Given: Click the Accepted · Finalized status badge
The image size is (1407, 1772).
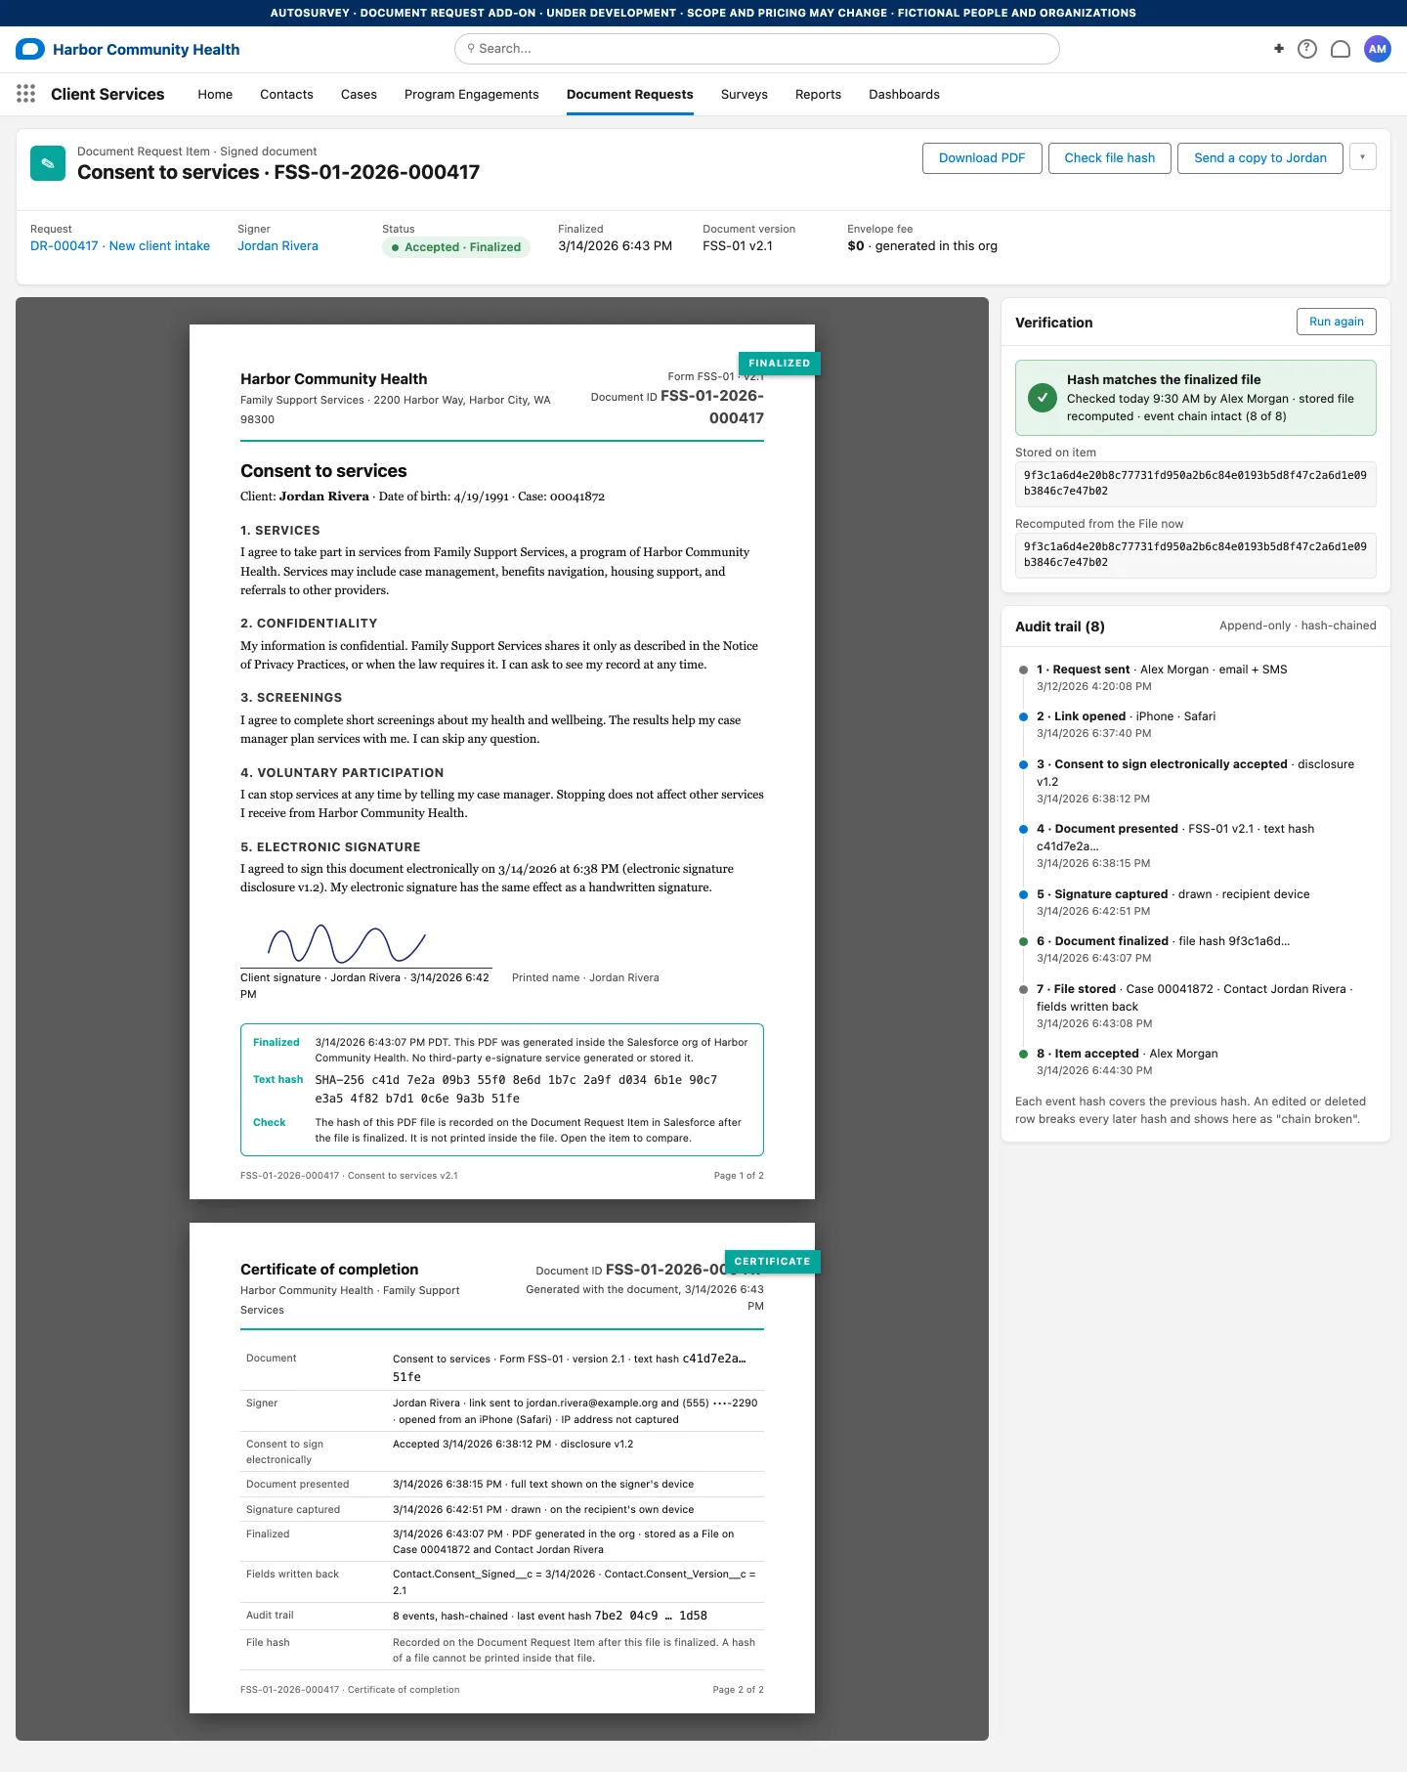Looking at the screenshot, I should 456,247.
